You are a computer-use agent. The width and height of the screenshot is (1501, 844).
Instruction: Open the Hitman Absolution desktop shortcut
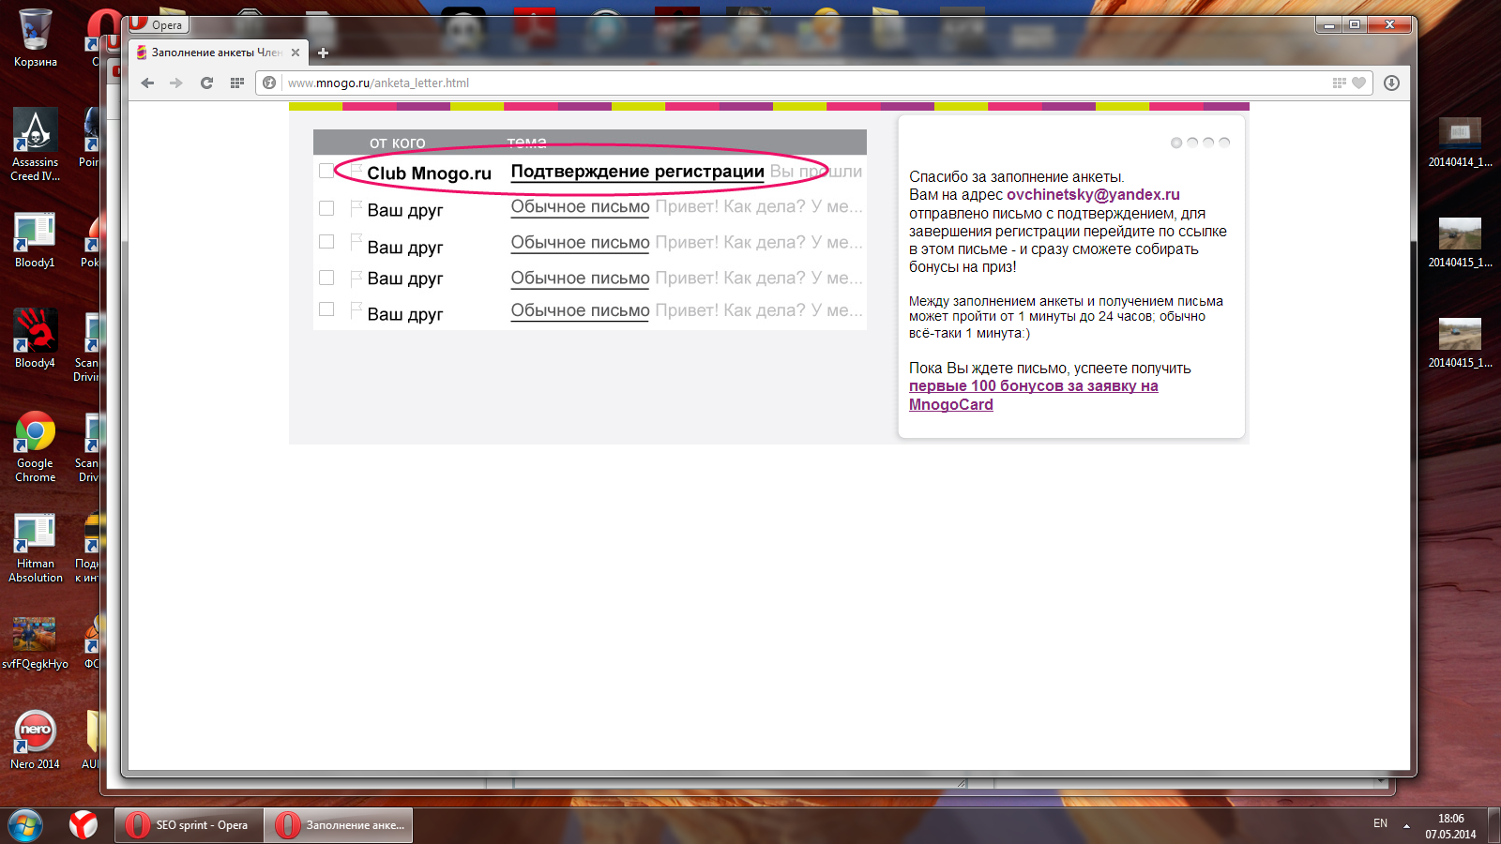[x=36, y=549]
